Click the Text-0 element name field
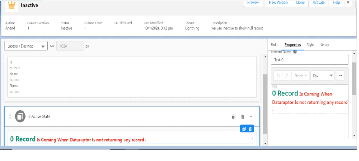This screenshot has height=161, width=359. (x=310, y=60)
